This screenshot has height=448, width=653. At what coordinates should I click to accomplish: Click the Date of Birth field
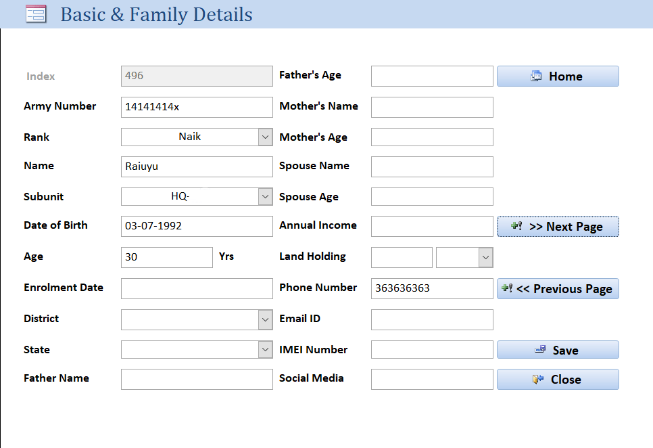pyautogui.click(x=197, y=227)
